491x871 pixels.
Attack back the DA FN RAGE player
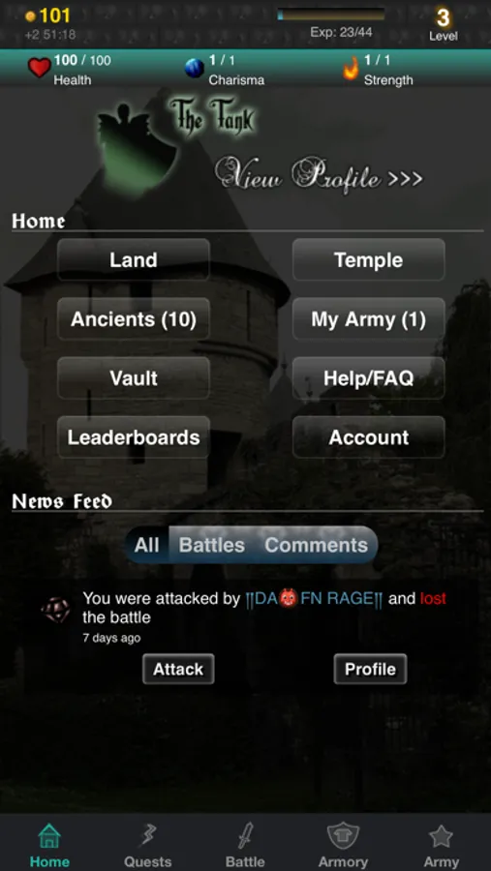click(178, 669)
